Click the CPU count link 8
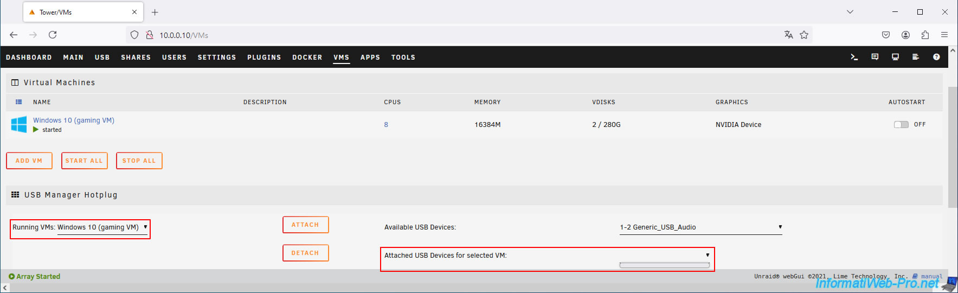958x293 pixels. click(386, 125)
